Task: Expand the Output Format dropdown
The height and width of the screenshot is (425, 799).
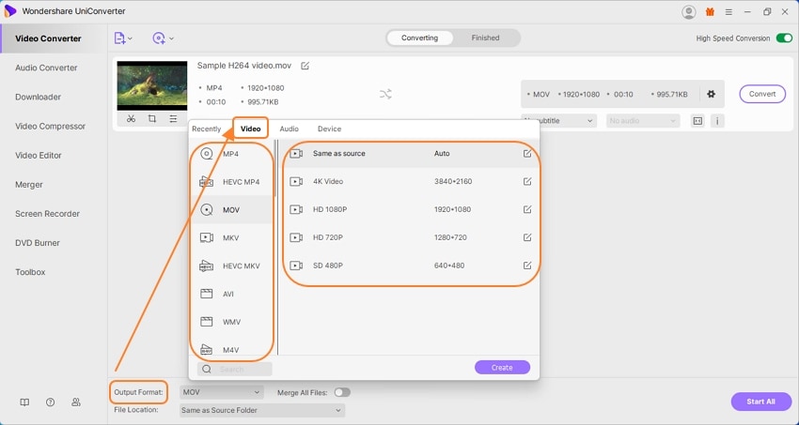Action: 222,392
